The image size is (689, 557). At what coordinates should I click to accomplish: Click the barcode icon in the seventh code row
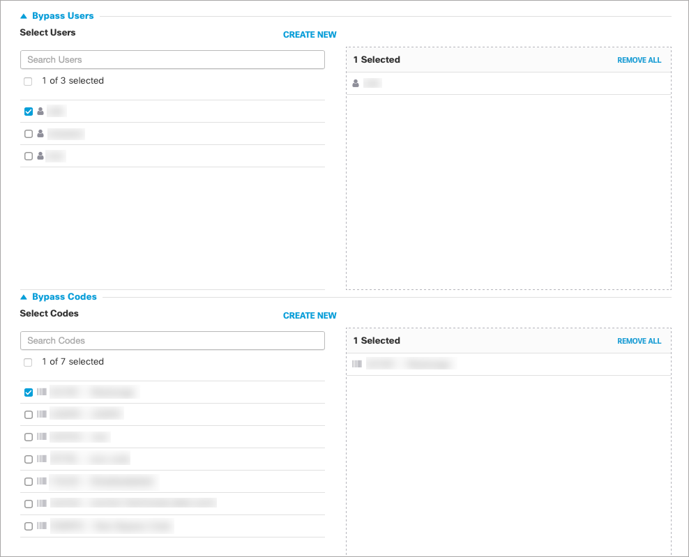[x=42, y=526]
